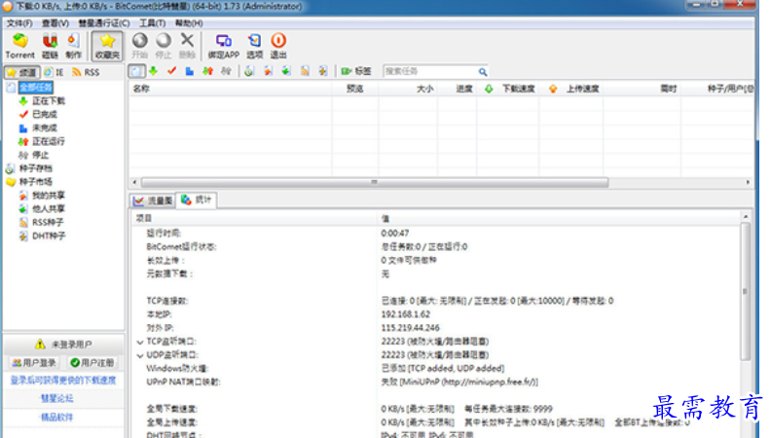Click the task list horizontal scrollbar
The height and width of the screenshot is (438, 771).
[375, 182]
